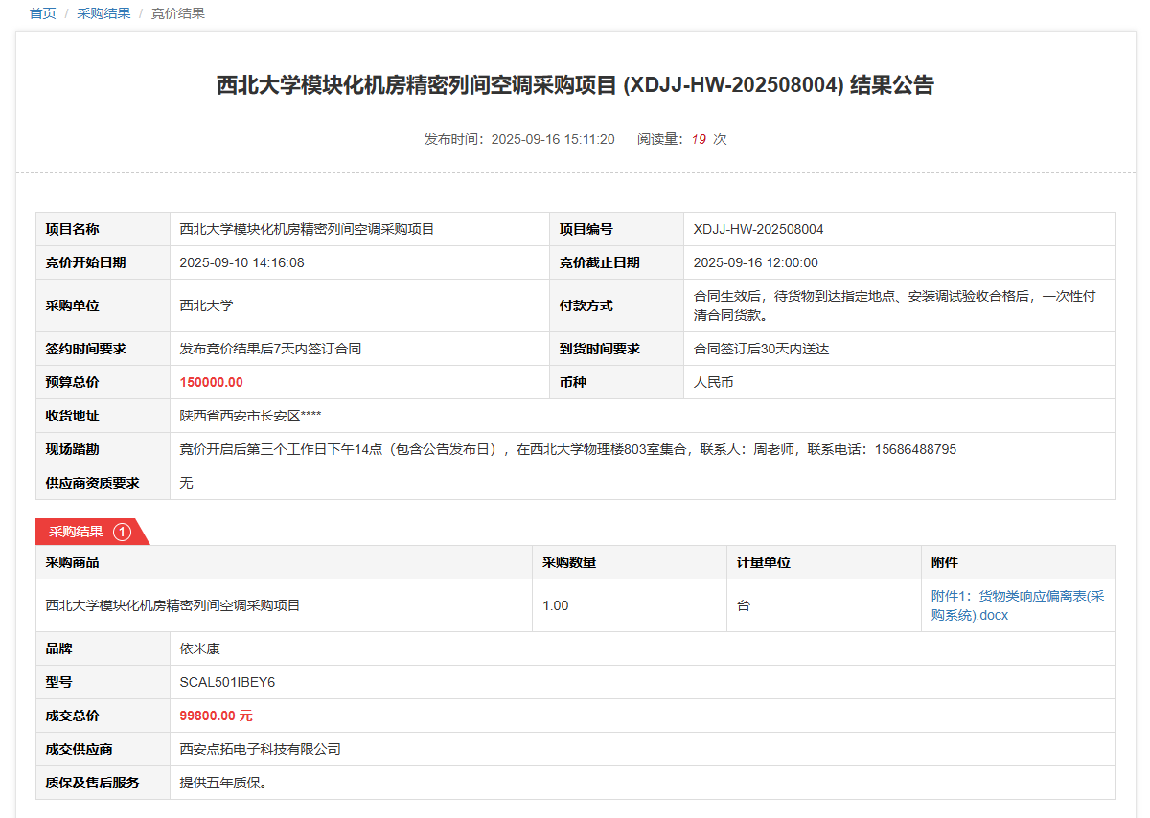The image size is (1150, 818).
Task: Click the brand value 依米康
Action: coord(200,648)
